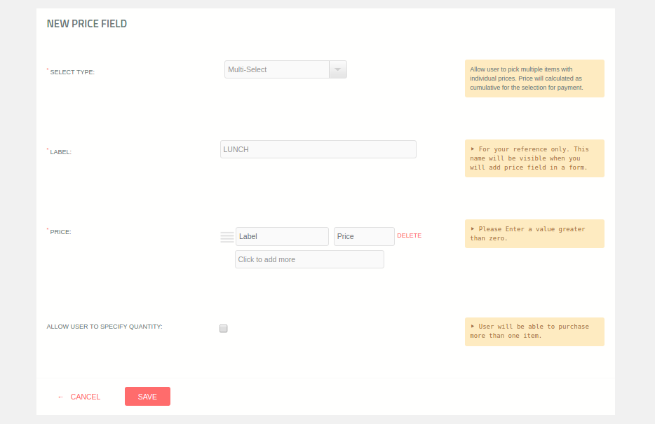The image size is (655, 424).
Task: Click the Multi-Select help note box
Action: pos(534,78)
